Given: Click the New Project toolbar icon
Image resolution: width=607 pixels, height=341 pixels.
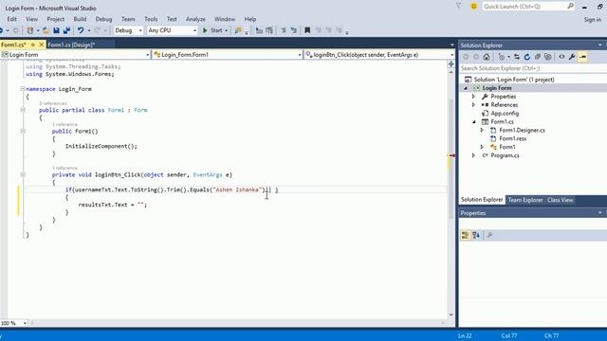Looking at the screenshot, I should [29, 30].
